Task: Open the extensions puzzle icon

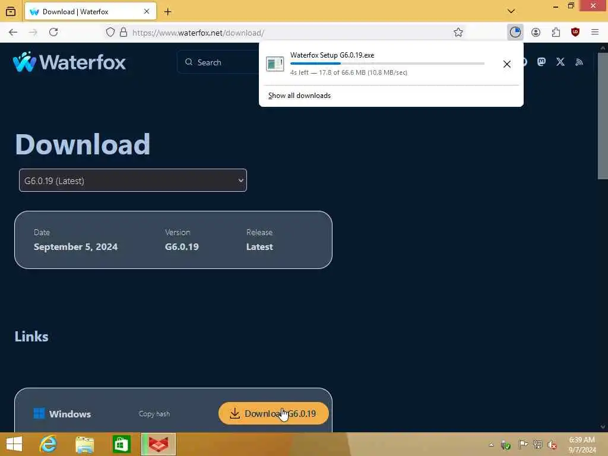Action: pyautogui.click(x=556, y=32)
